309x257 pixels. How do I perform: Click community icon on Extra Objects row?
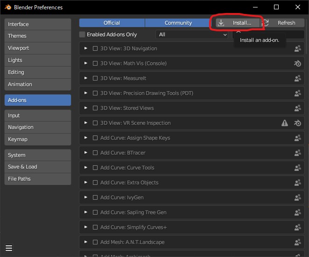298,183
